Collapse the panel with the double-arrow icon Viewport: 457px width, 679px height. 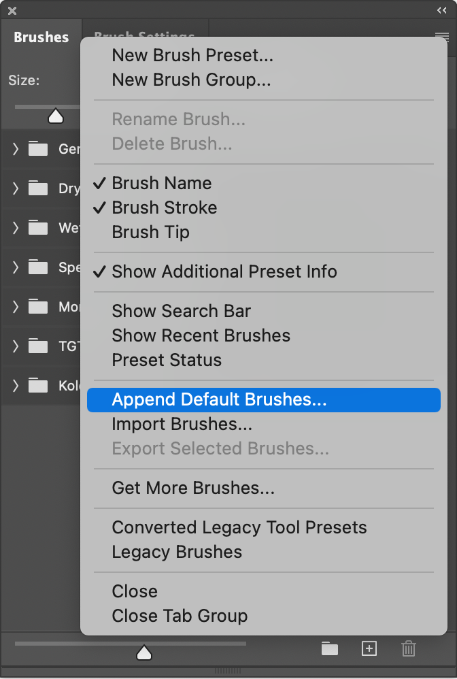[x=441, y=10]
